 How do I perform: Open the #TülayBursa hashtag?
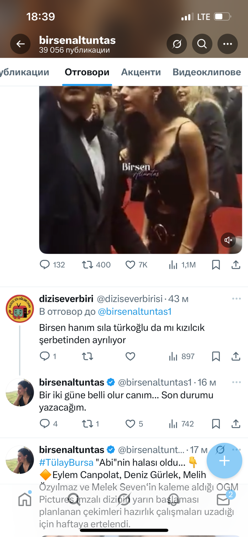coord(66,462)
